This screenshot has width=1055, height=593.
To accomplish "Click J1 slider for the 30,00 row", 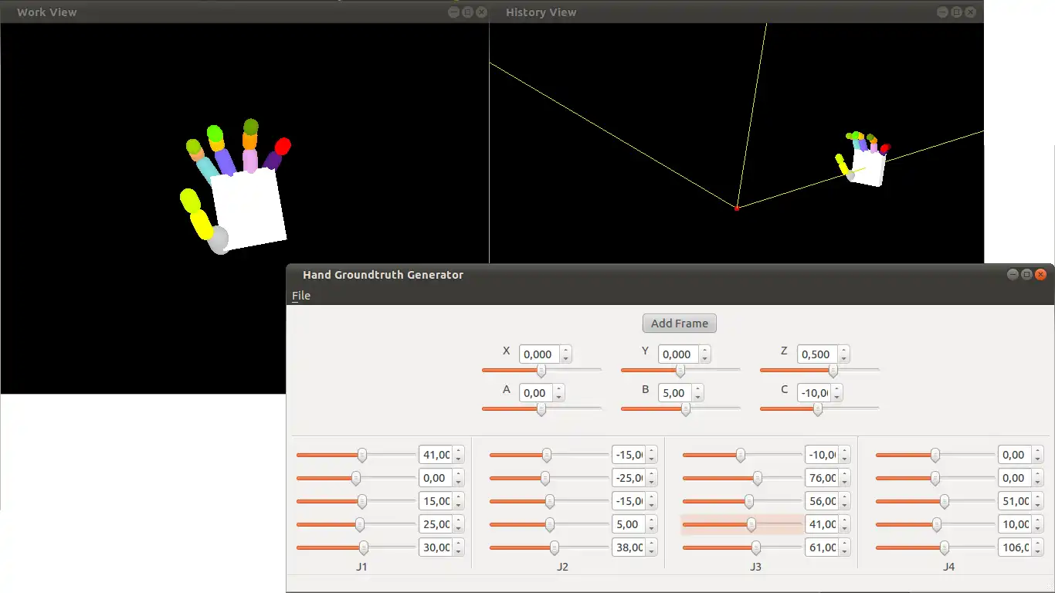I will pos(356,547).
